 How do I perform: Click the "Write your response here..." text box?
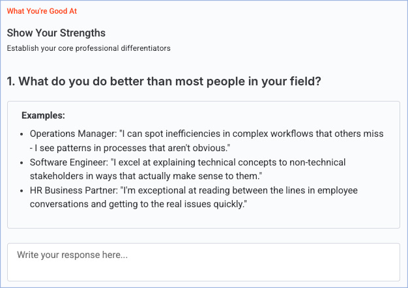(x=203, y=261)
